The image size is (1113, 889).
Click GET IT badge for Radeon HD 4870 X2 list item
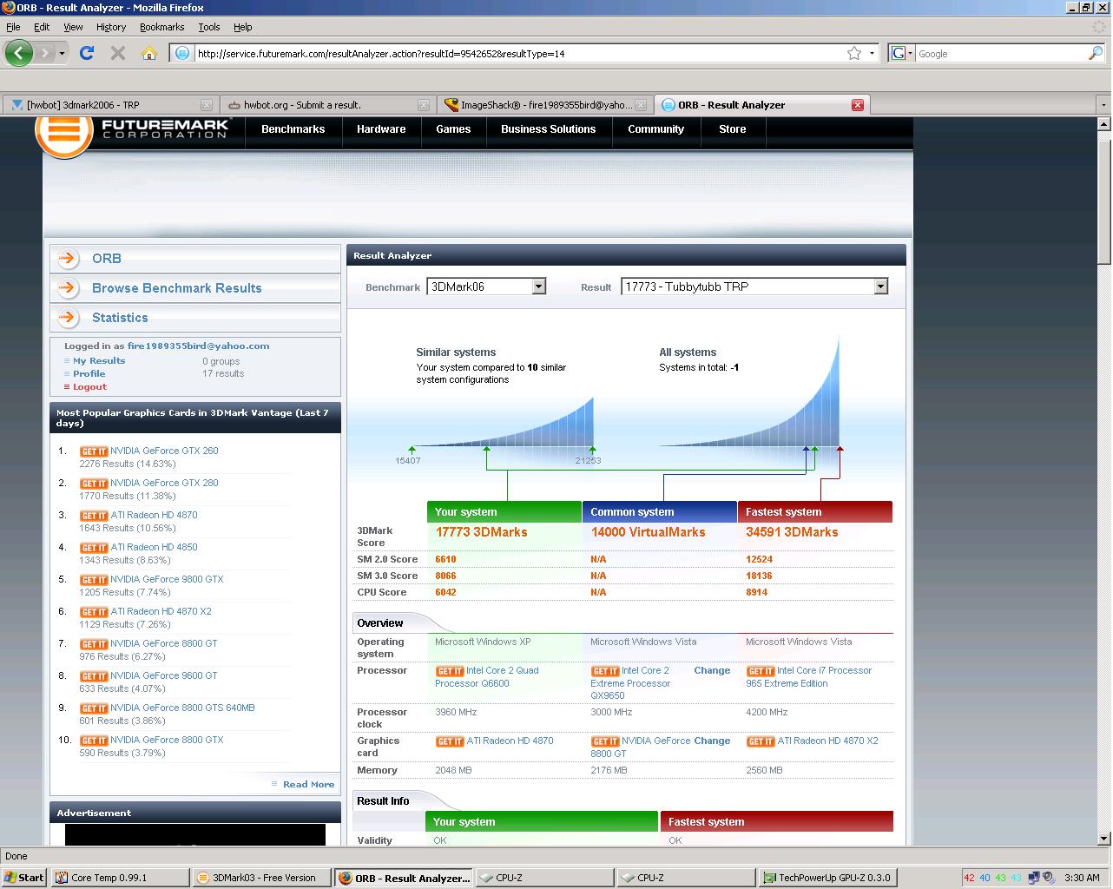pos(94,612)
